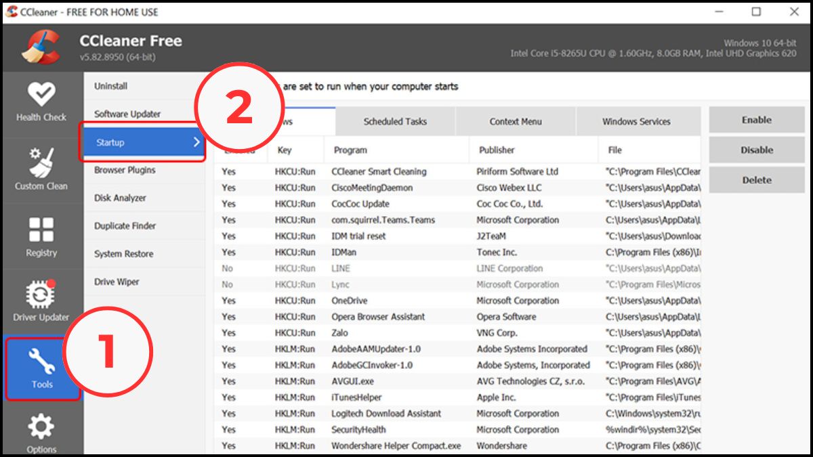Click the VNG Corp. publisher cell

pyautogui.click(x=497, y=333)
